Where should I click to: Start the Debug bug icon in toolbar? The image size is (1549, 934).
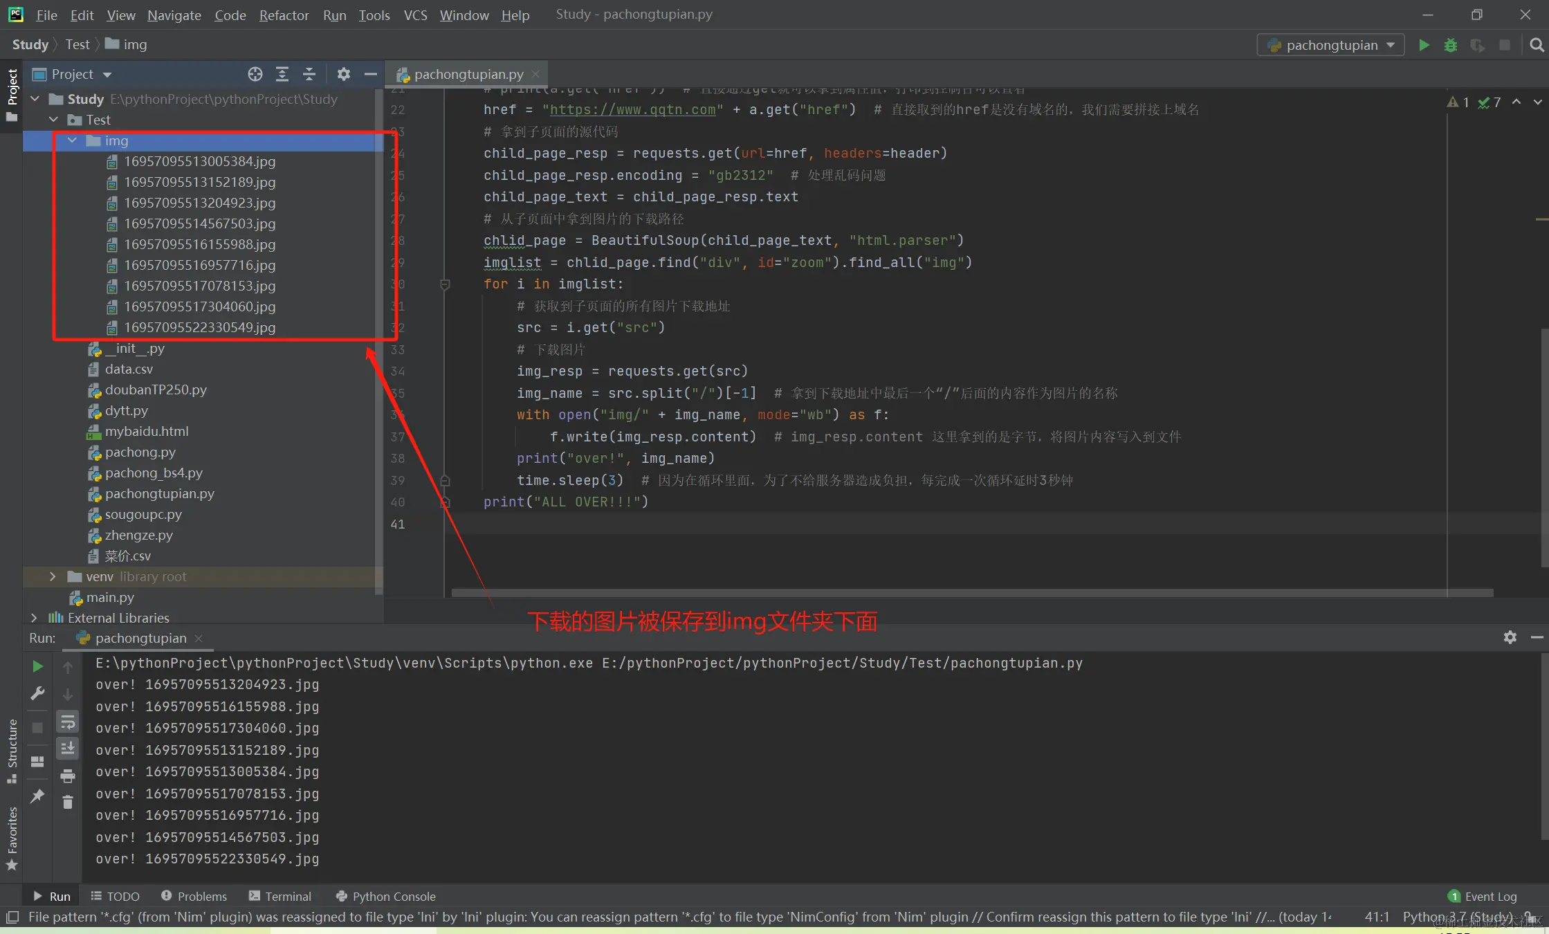[x=1451, y=45]
